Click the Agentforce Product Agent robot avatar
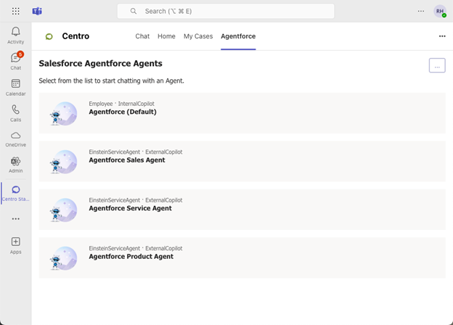 [64, 258]
